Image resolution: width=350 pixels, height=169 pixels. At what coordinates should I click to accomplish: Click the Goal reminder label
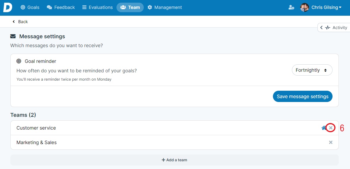pos(40,61)
